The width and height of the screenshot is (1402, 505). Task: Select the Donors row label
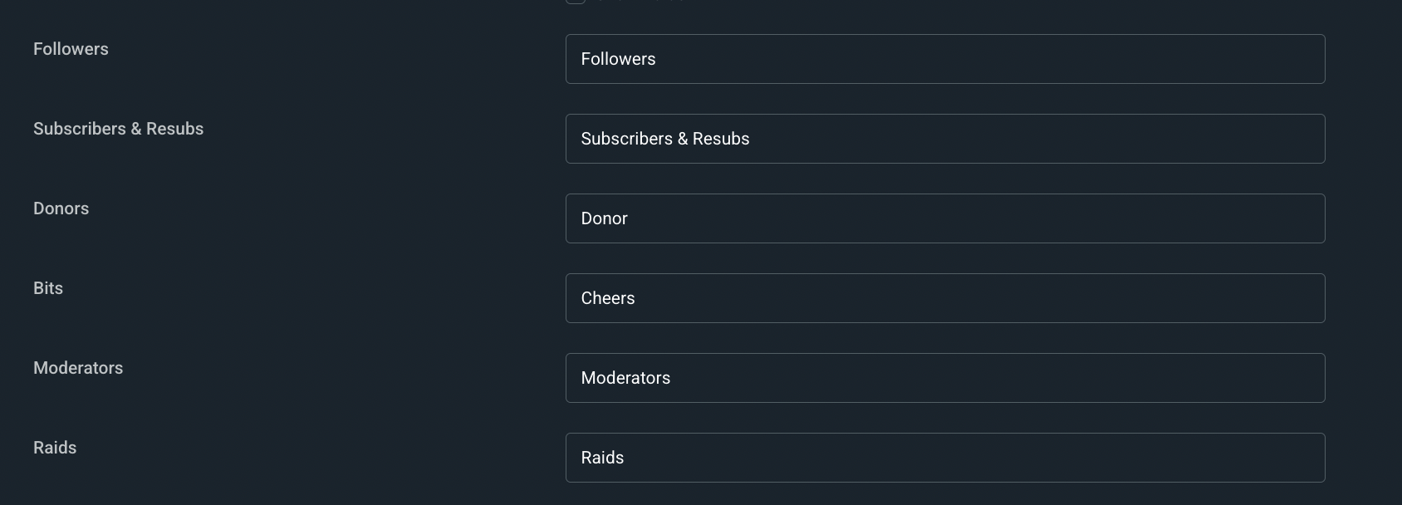click(x=61, y=208)
